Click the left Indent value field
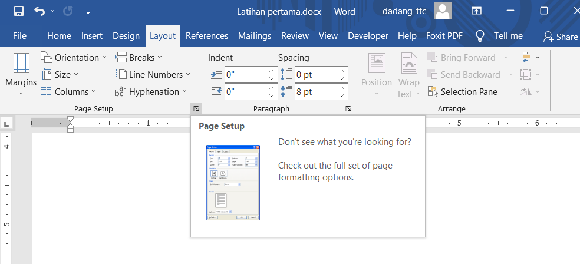This screenshot has height=264, width=580. pos(246,75)
